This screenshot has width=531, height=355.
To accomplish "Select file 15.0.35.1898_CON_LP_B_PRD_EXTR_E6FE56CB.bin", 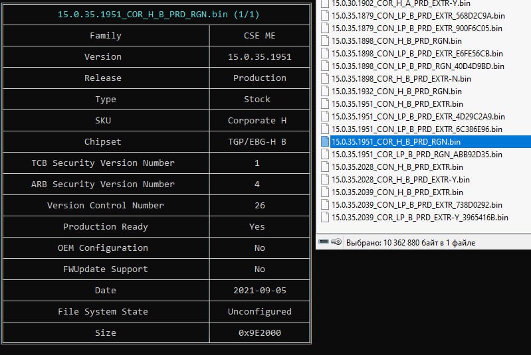I will click(417, 53).
